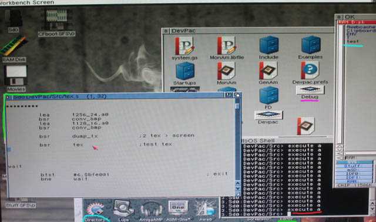
Task: Click editor window zoom gadget
Action: coord(228,95)
